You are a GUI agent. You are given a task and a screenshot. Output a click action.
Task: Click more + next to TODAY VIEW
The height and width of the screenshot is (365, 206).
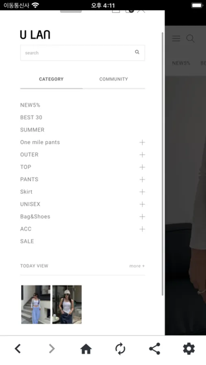click(x=137, y=266)
